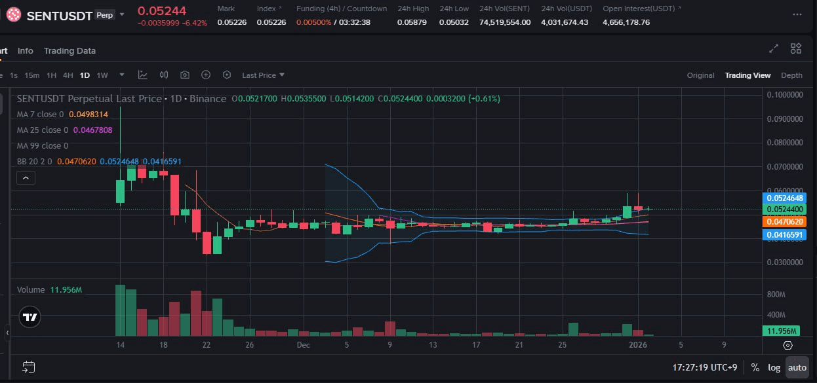This screenshot has width=817, height=383.
Task: Expand chart to fullscreen with diagonal arrows icon
Action: 773,48
